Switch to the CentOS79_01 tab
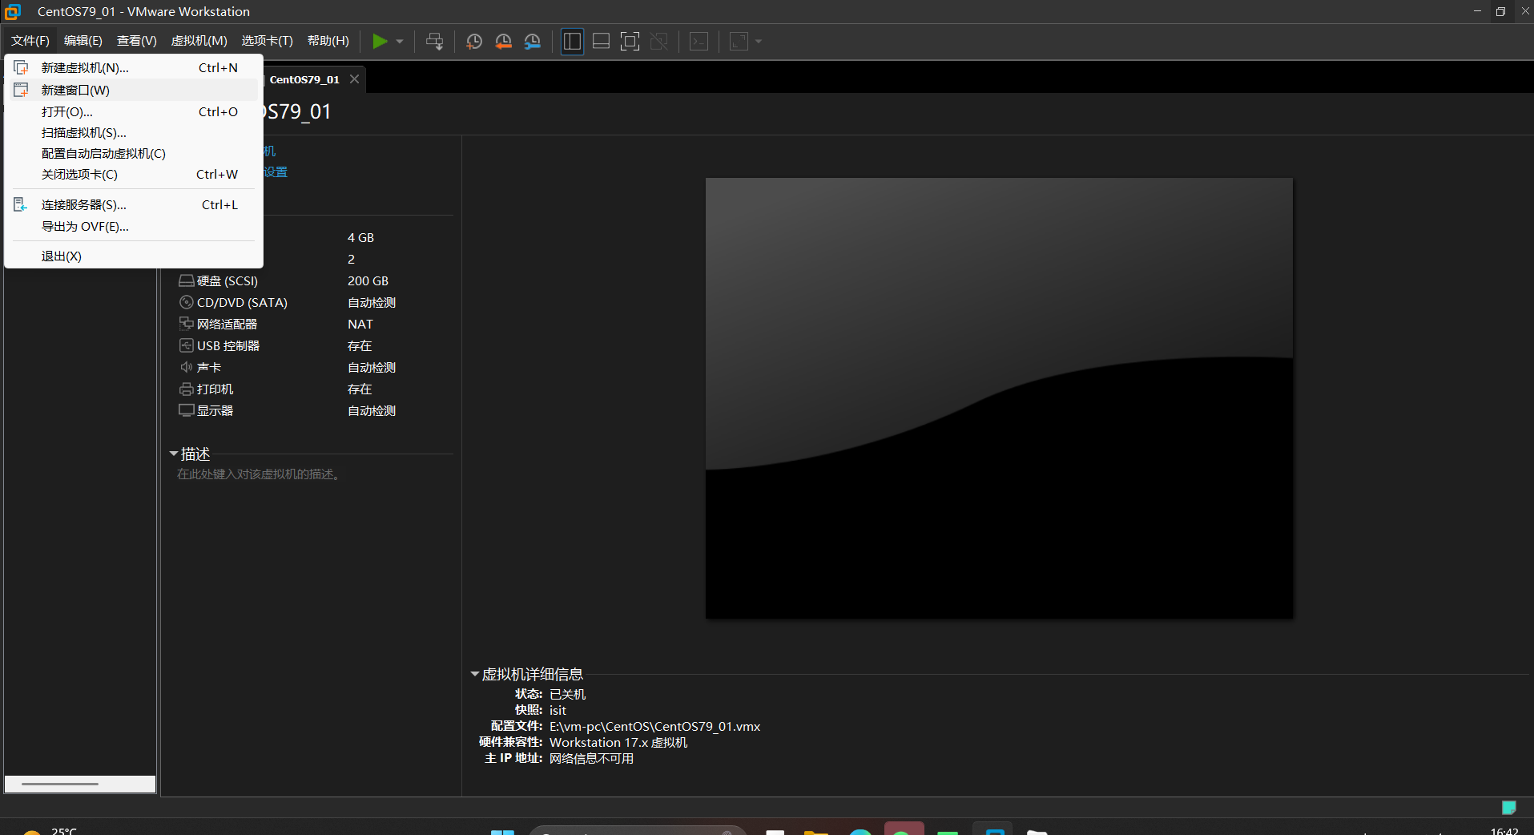Viewport: 1534px width, 835px height. click(304, 79)
